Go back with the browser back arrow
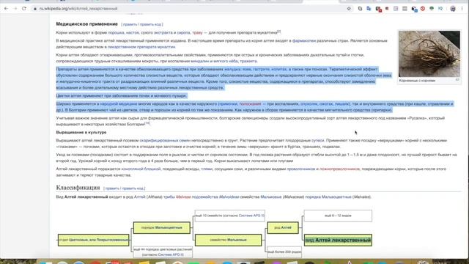 (x=7, y=9)
